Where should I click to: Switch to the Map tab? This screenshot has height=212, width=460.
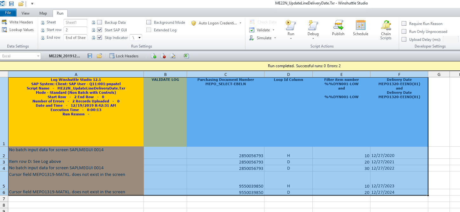coord(43,13)
